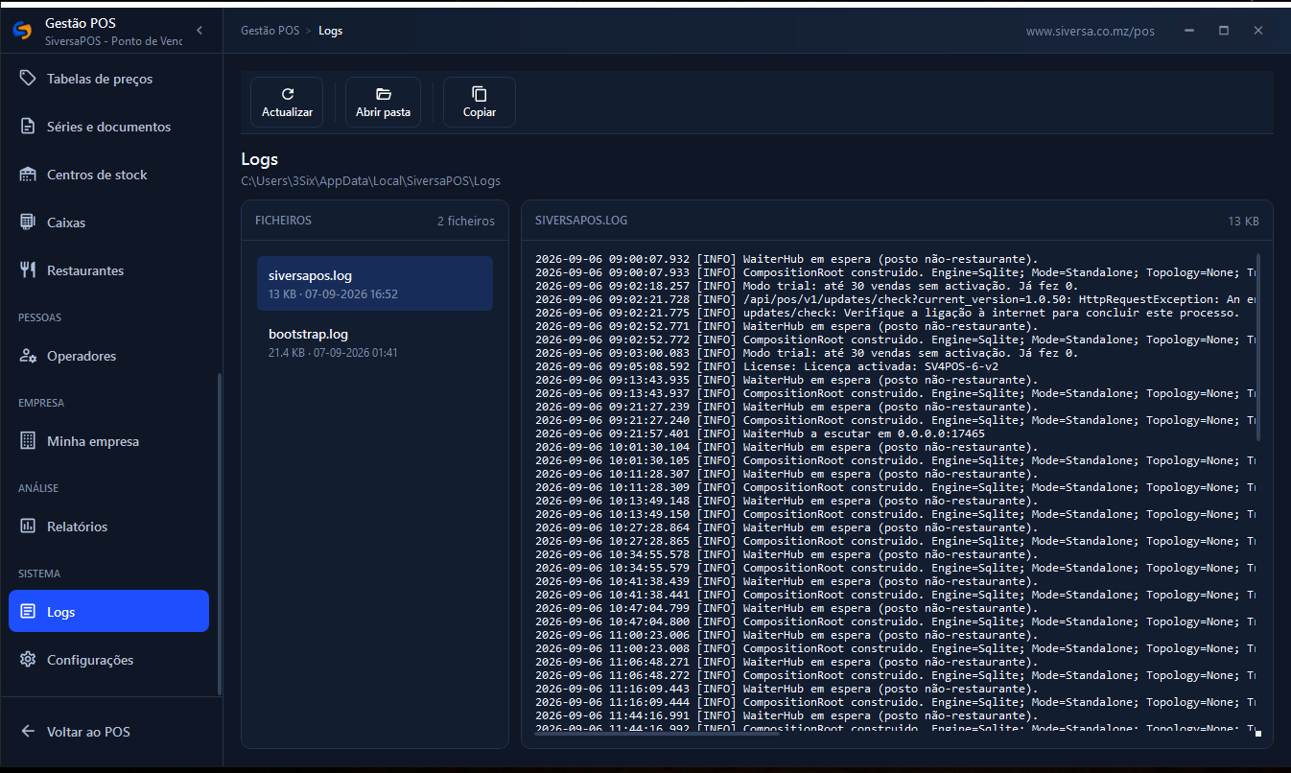Screen dimensions: 1291x773
Task: Go to Centros de stock menu item
Action: pos(109,175)
